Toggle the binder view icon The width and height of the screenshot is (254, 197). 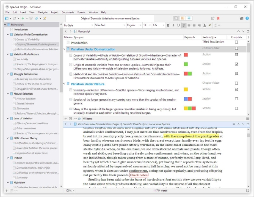point(7,18)
